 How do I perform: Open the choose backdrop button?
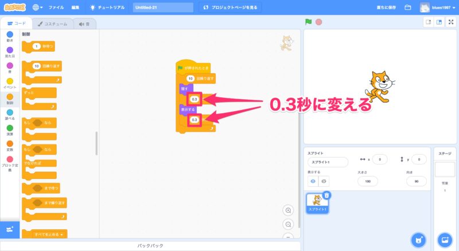click(444, 239)
